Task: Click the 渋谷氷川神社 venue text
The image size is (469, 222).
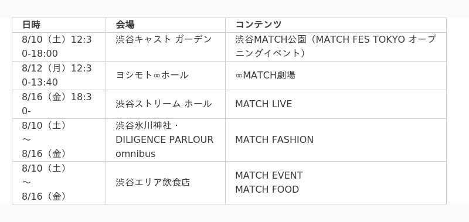Action: [x=144, y=125]
